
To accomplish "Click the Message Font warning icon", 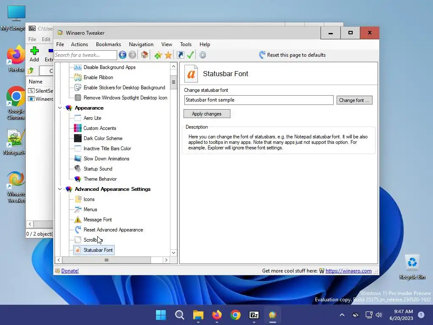I will [78, 220].
